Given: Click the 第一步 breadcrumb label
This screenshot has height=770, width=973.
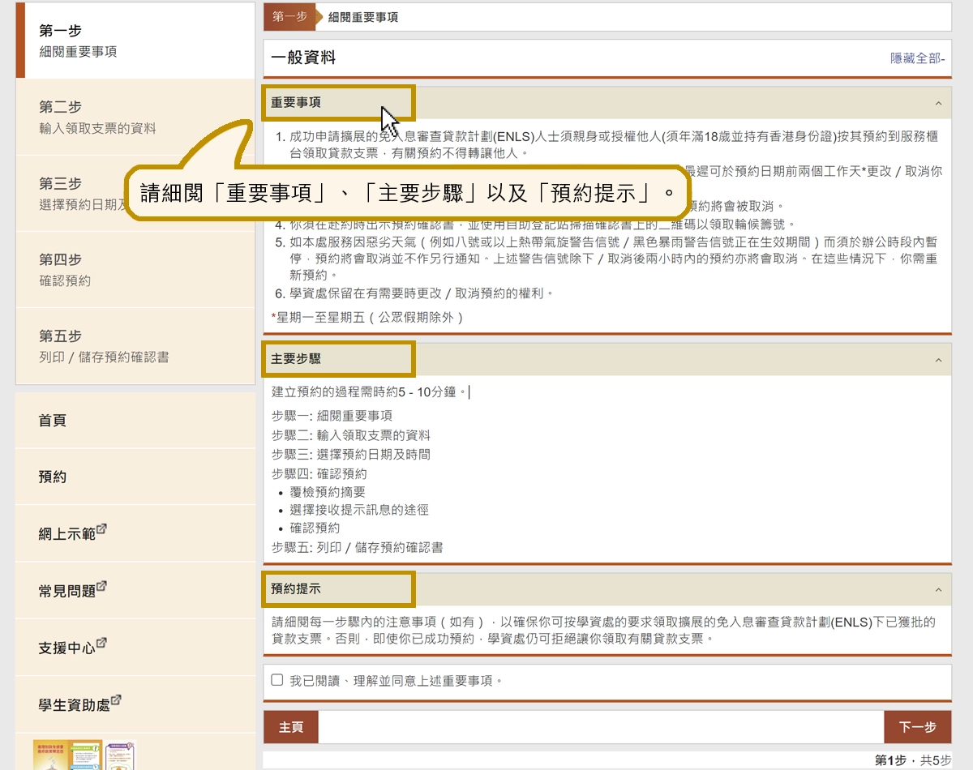Looking at the screenshot, I should coord(289,17).
